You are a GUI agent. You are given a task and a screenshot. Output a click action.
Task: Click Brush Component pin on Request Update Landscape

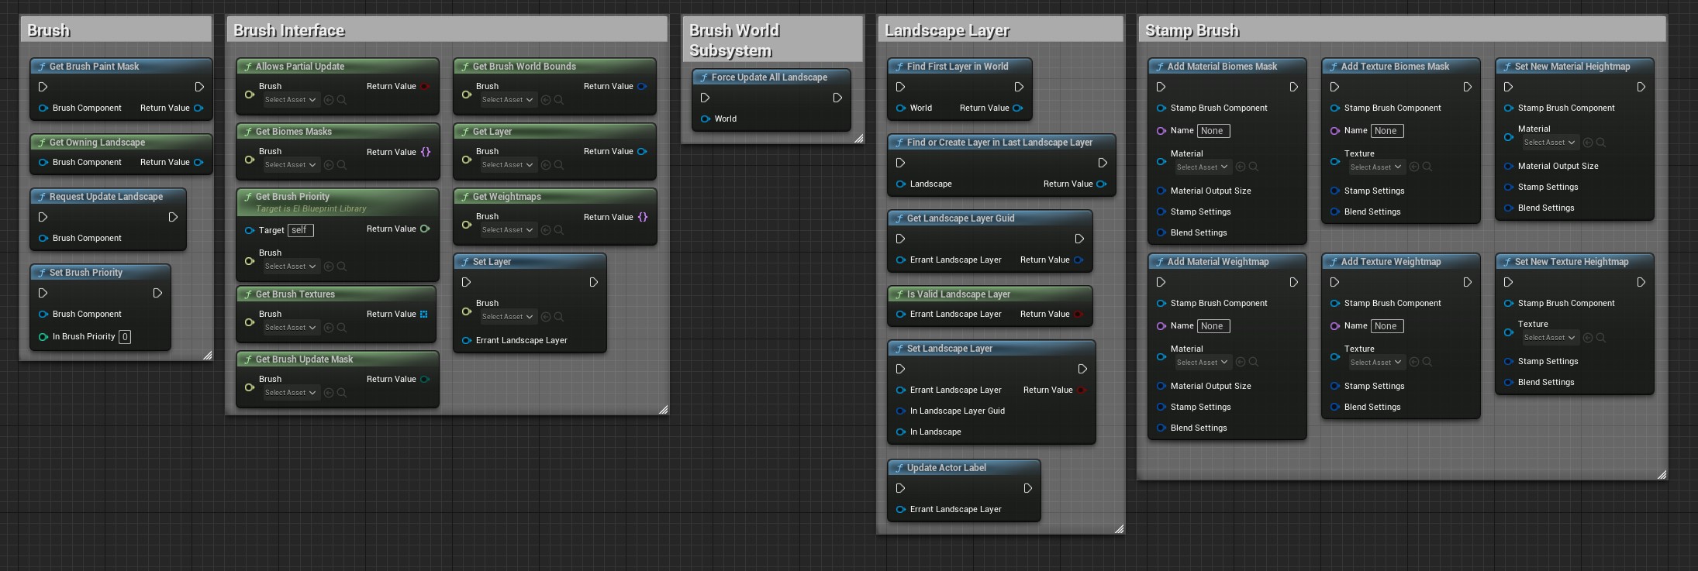[43, 238]
